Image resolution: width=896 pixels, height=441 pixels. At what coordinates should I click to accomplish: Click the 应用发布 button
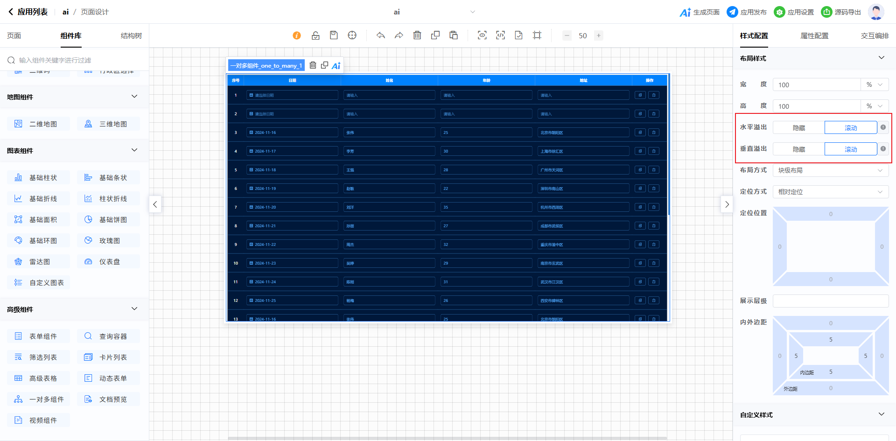pyautogui.click(x=747, y=12)
